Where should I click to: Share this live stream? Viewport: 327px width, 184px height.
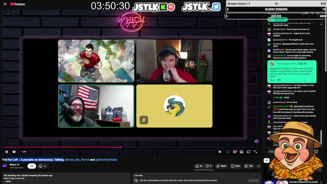click(x=221, y=166)
